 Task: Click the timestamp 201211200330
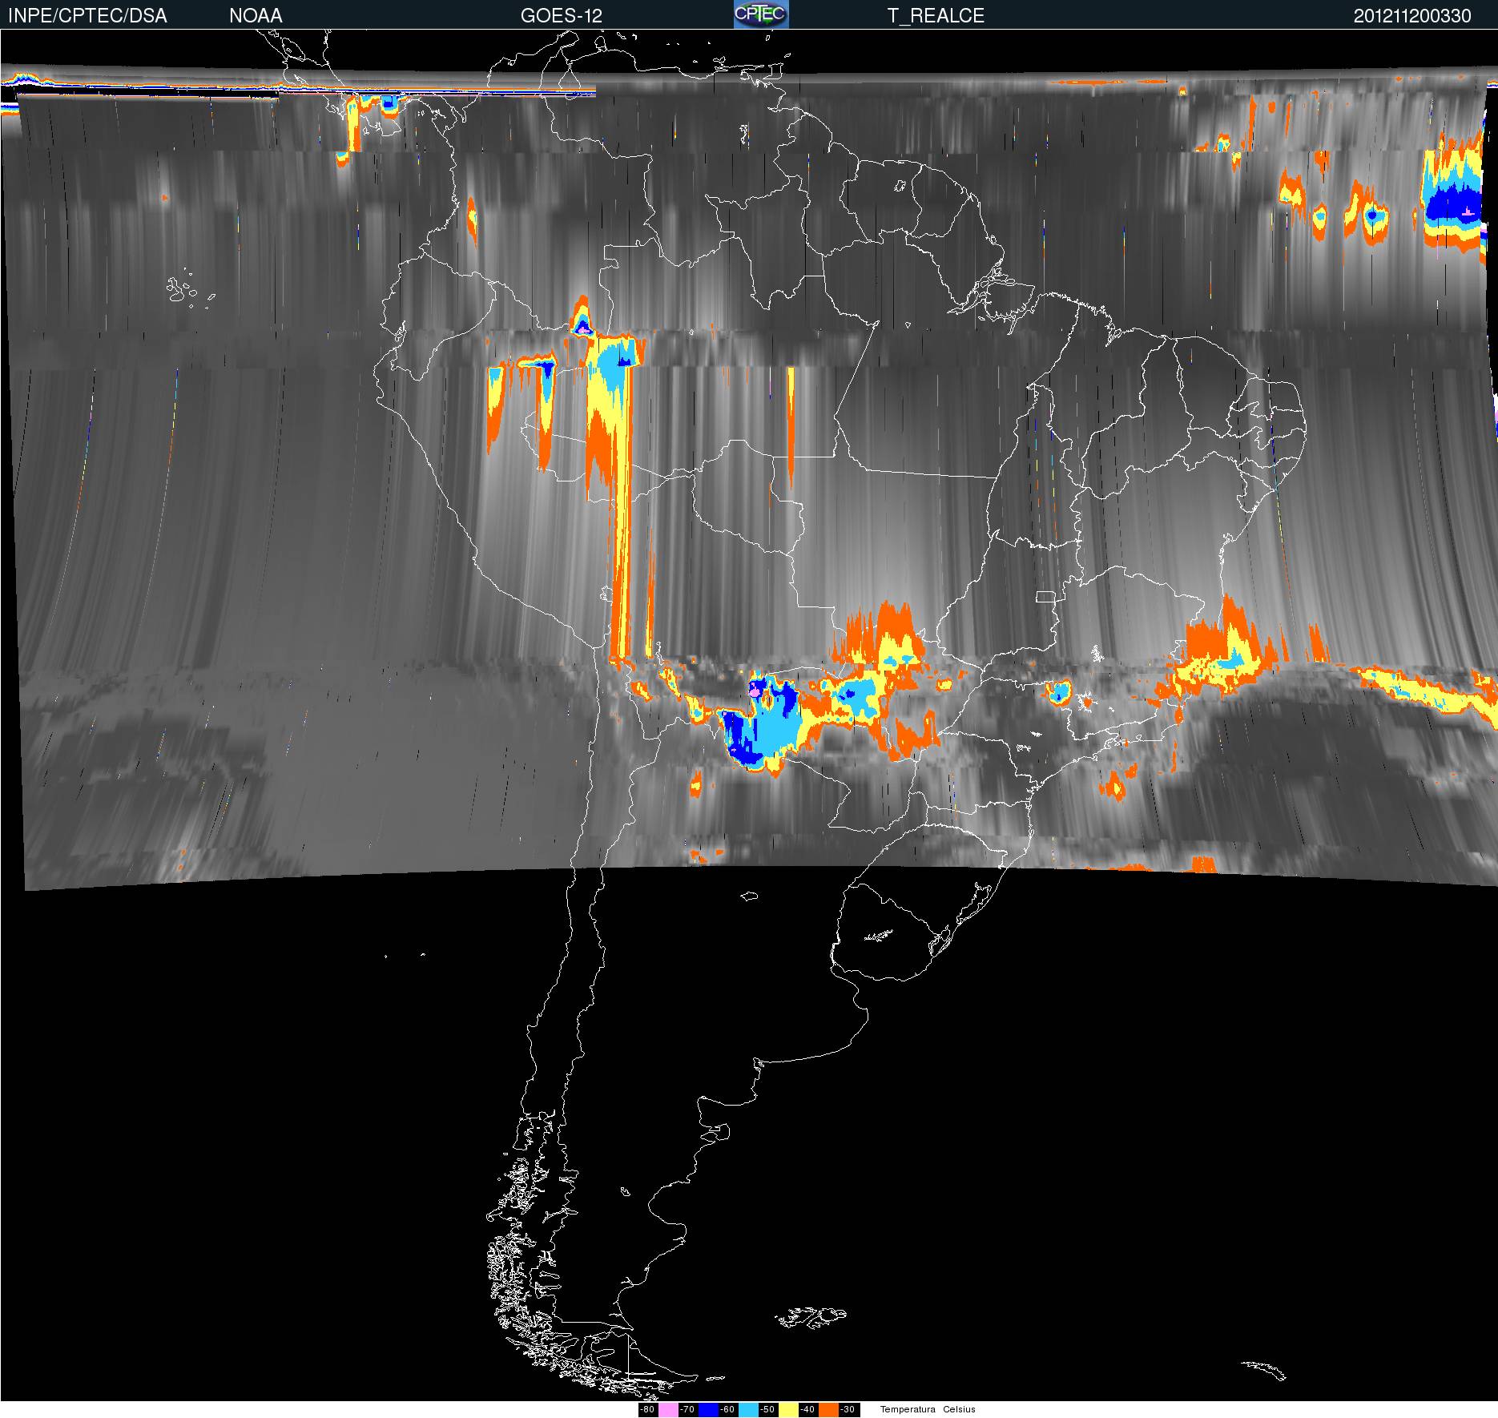[1412, 15]
